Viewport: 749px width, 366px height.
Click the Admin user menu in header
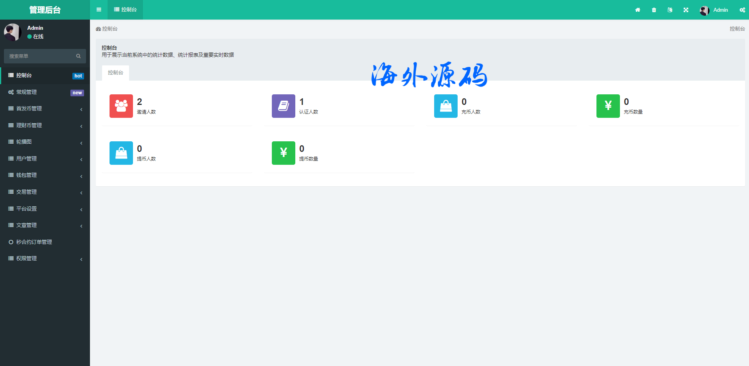click(x=714, y=10)
